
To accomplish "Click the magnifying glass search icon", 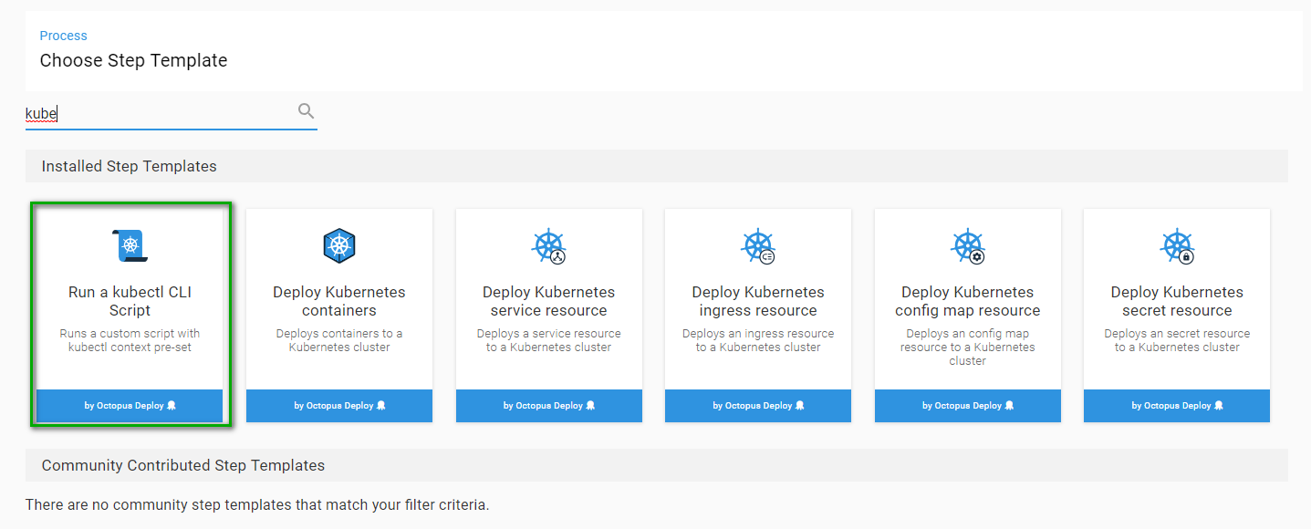I will 306,111.
